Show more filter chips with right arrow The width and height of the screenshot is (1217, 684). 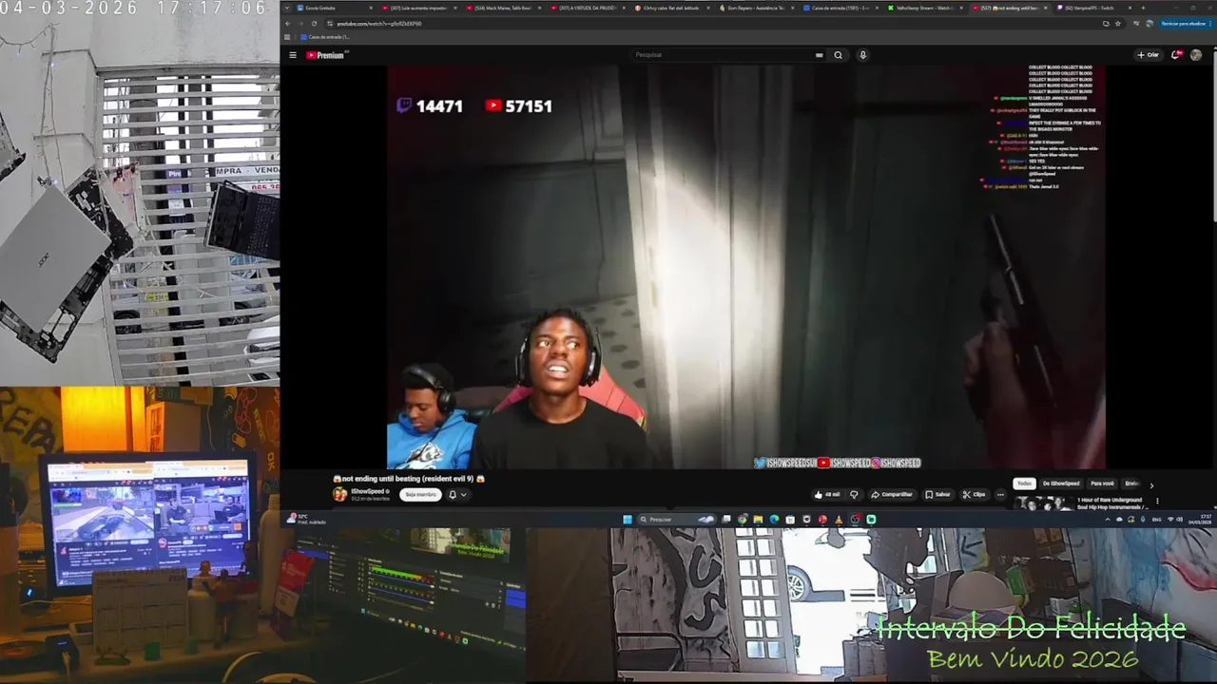(x=1151, y=485)
